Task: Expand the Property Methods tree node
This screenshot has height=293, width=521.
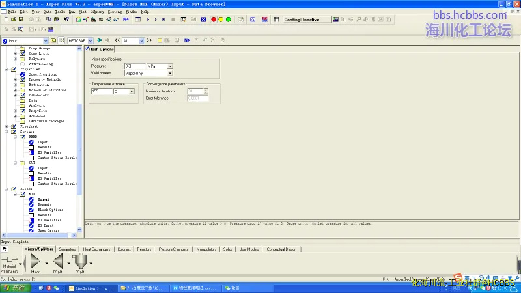Action: click(x=15, y=79)
